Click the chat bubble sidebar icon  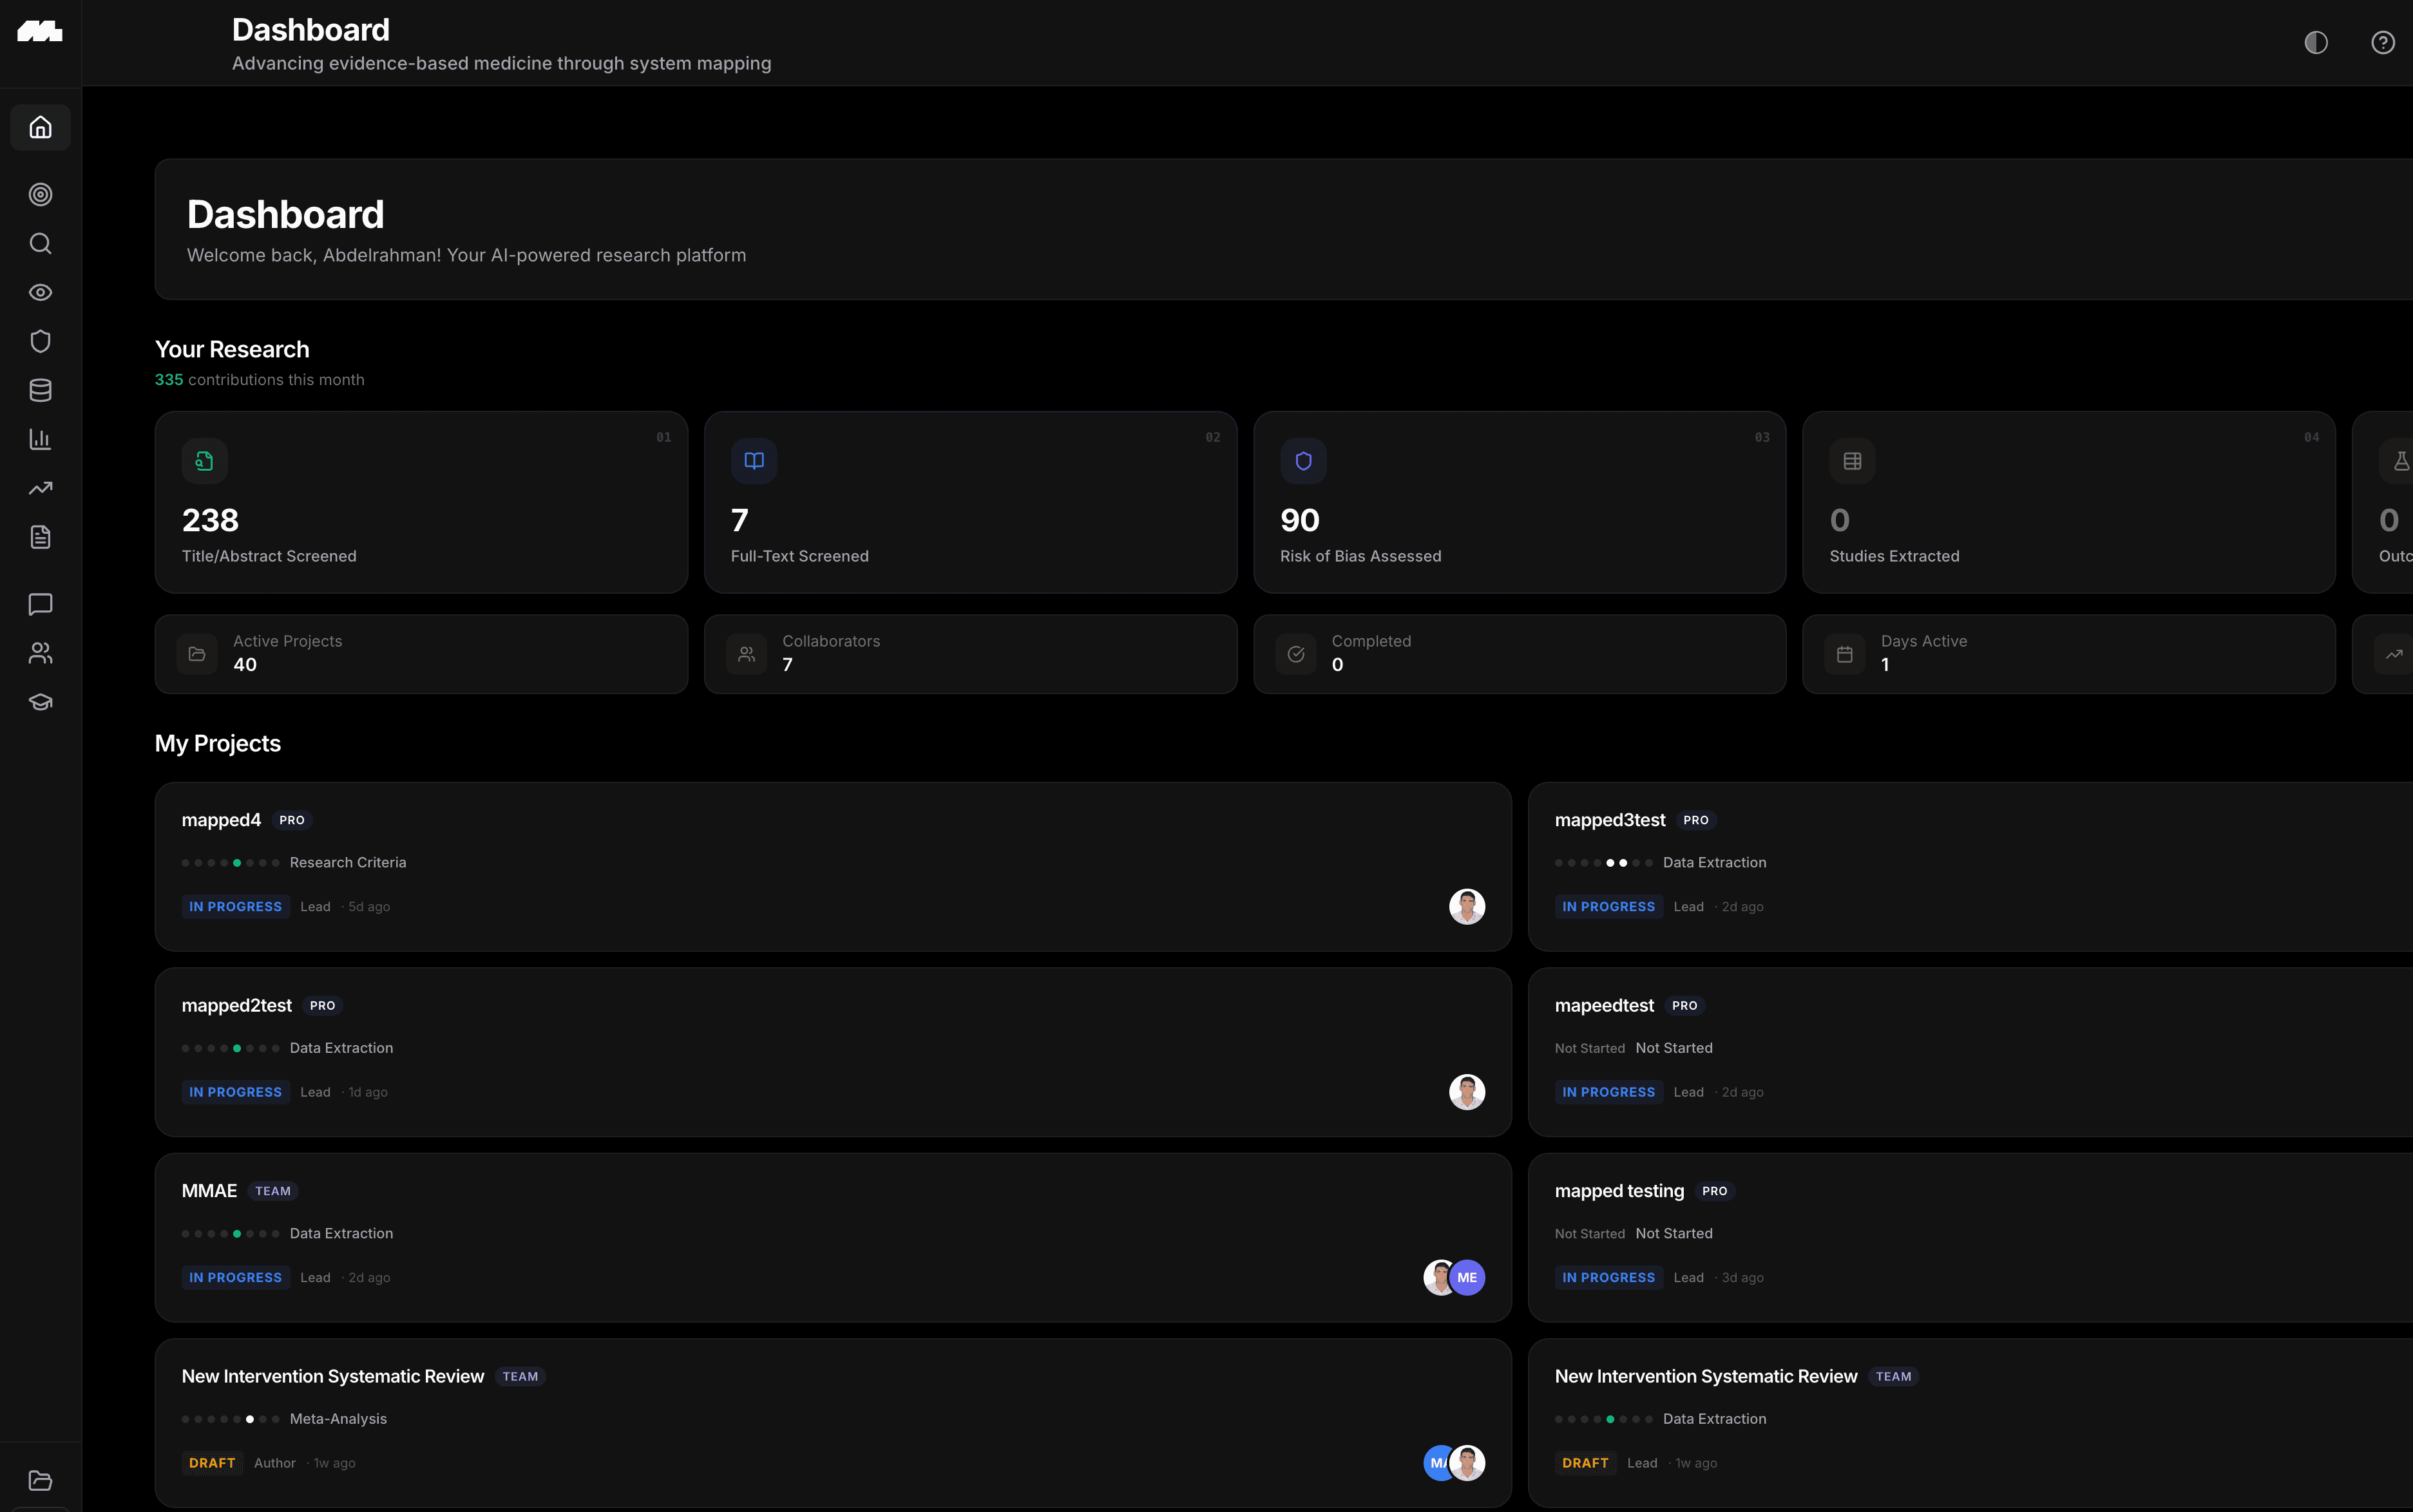coord(40,604)
